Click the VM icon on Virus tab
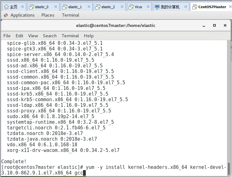This screenshot has height=177, width=232. 131,7
